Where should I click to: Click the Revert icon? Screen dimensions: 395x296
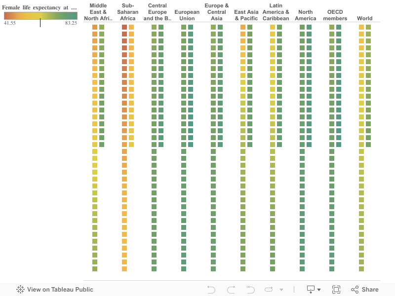tap(250, 290)
